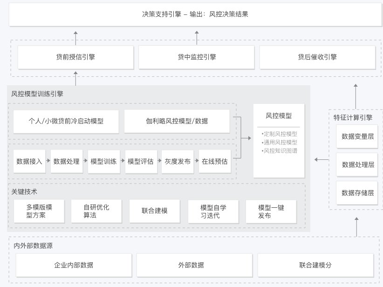Select the 模型评估 step

(141, 162)
